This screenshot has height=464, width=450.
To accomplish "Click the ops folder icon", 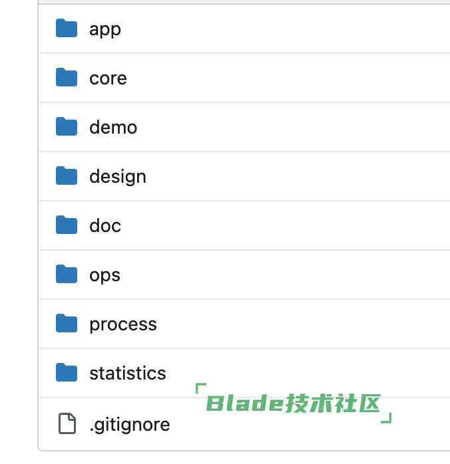I will 67,274.
